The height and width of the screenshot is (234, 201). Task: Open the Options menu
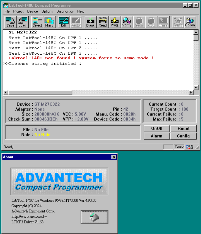pos(47,11)
